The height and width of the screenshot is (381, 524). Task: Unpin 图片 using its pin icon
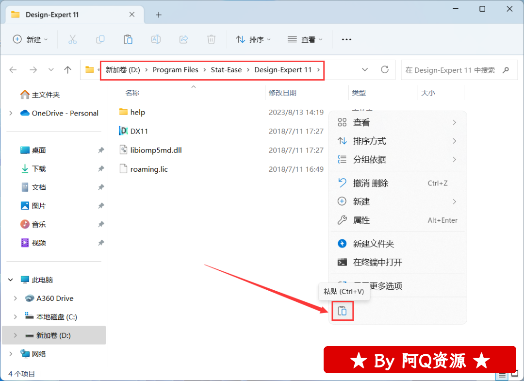coord(101,205)
